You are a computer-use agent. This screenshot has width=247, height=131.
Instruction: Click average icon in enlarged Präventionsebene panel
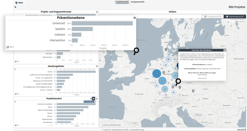8,47
